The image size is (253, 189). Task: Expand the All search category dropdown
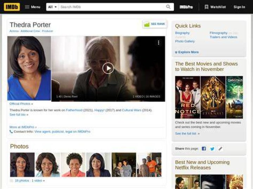pyautogui.click(x=52, y=7)
